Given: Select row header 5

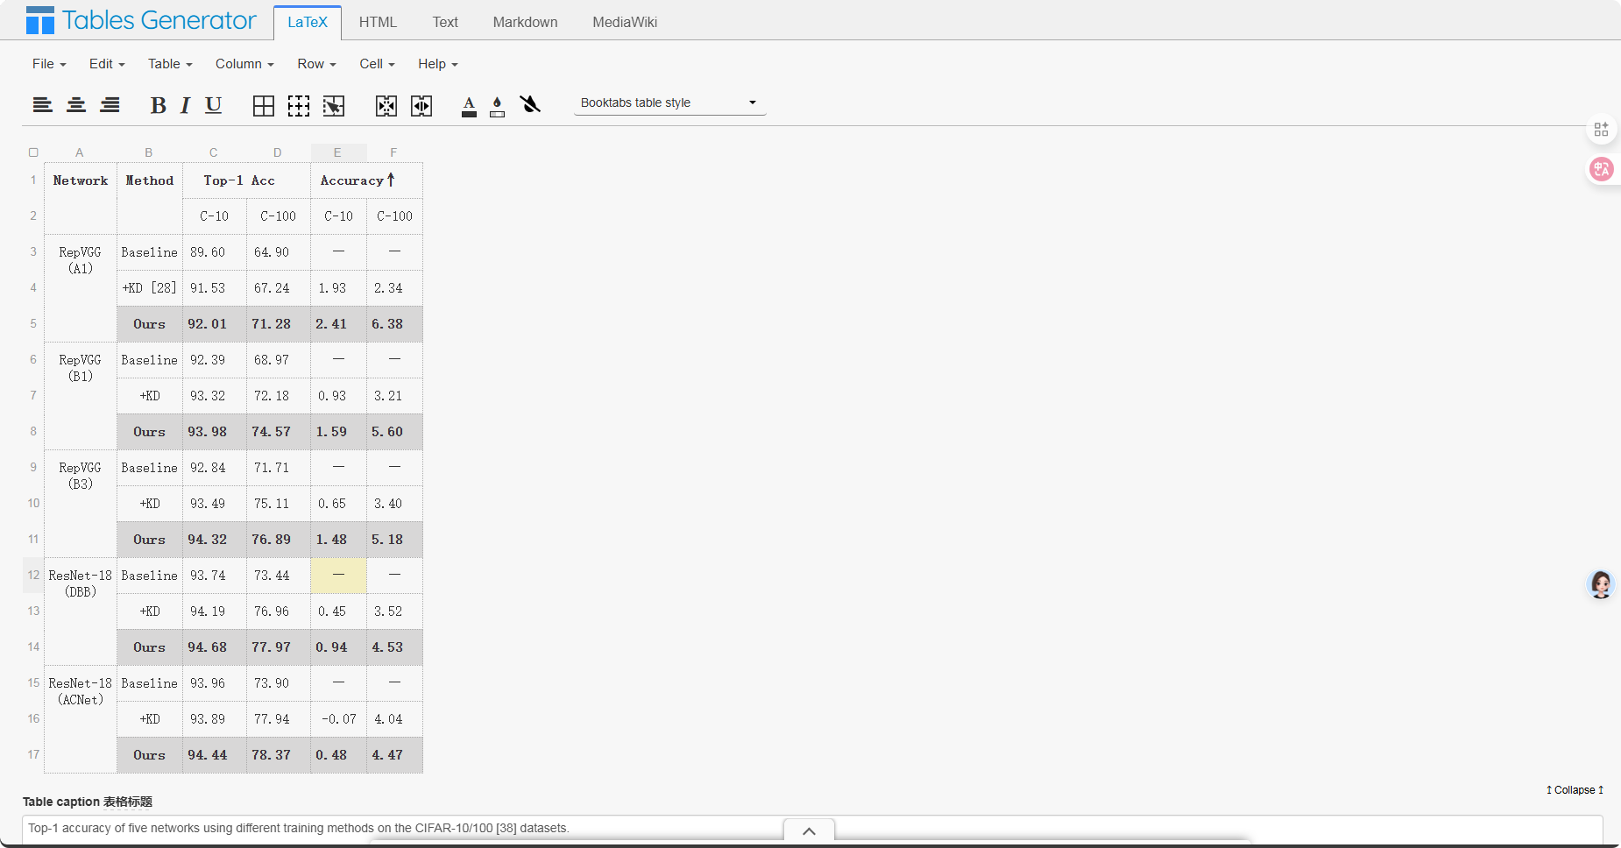Looking at the screenshot, I should click(x=33, y=323).
